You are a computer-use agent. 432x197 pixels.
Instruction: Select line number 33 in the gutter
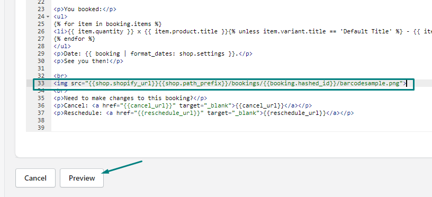[x=41, y=83]
